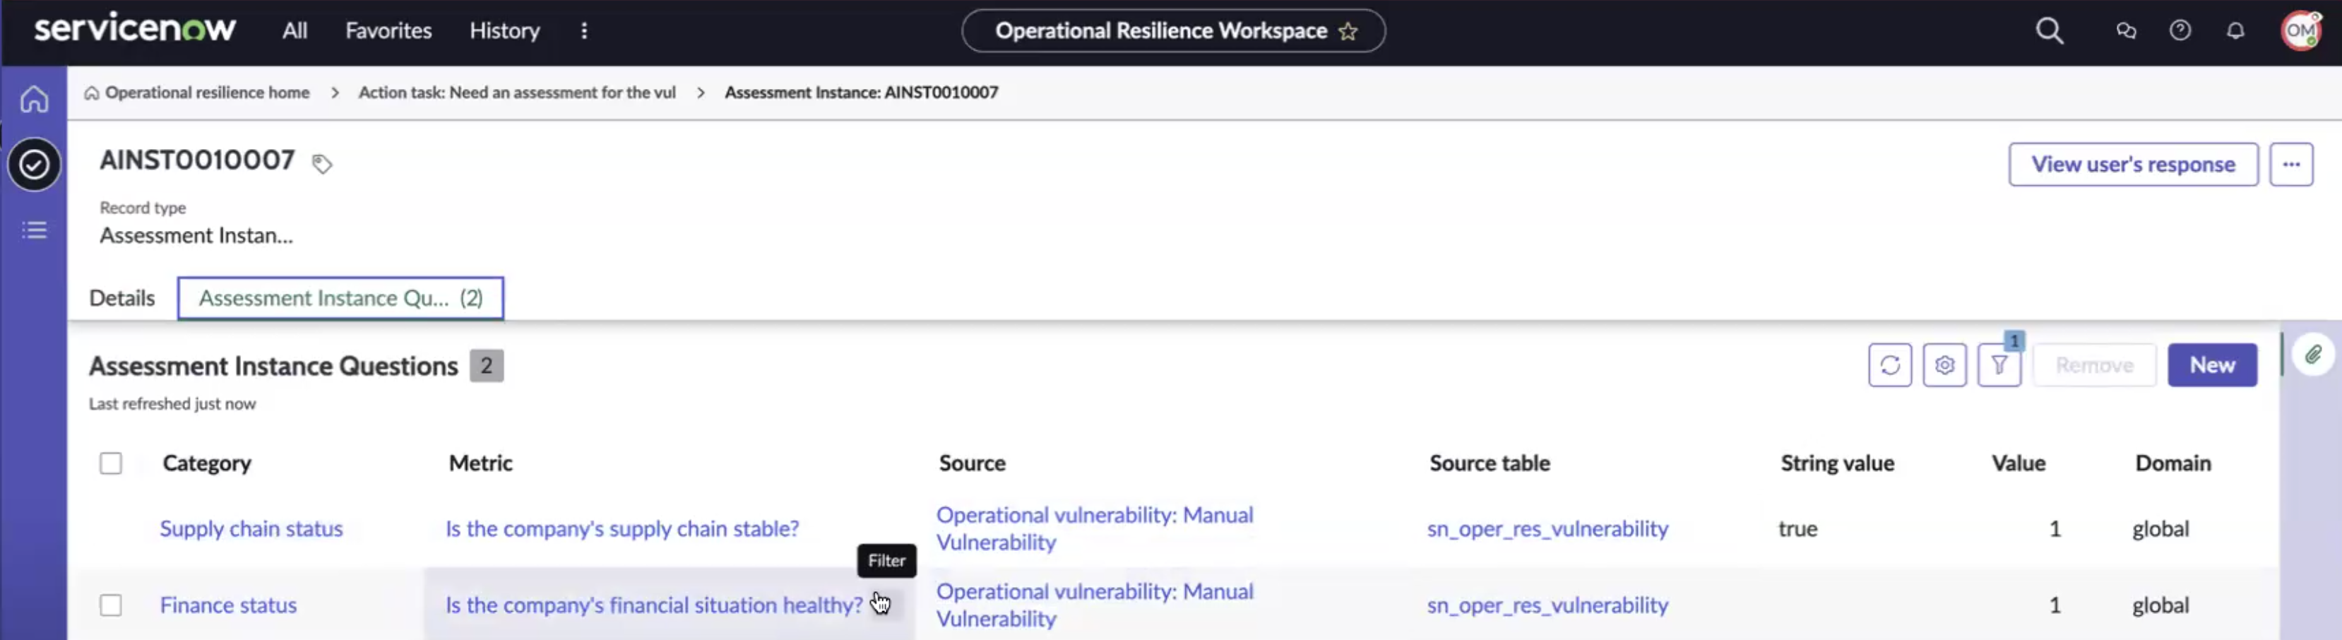Image resolution: width=2342 pixels, height=640 pixels.
Task: Click the Assessment Instance AINST0010007 breadcrumb
Action: (x=861, y=93)
